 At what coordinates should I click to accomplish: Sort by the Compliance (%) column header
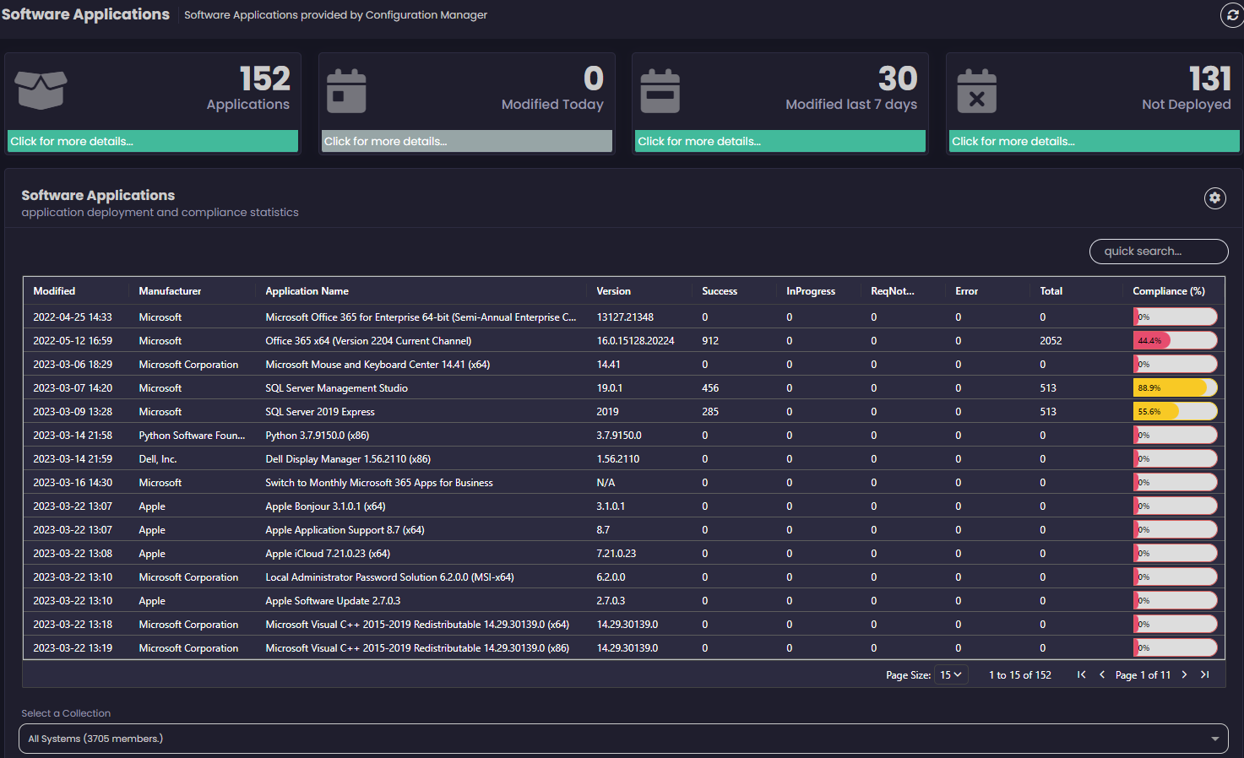point(1168,291)
